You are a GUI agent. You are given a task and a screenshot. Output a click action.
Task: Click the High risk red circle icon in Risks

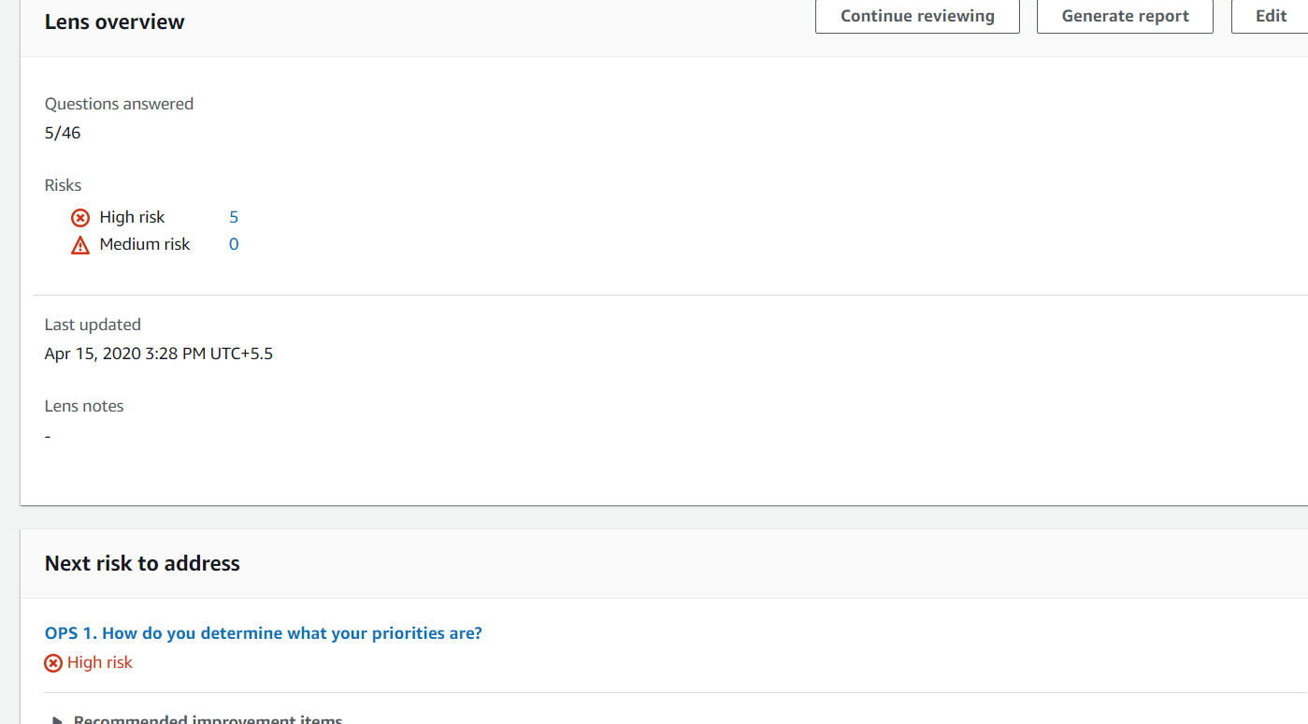pos(81,218)
